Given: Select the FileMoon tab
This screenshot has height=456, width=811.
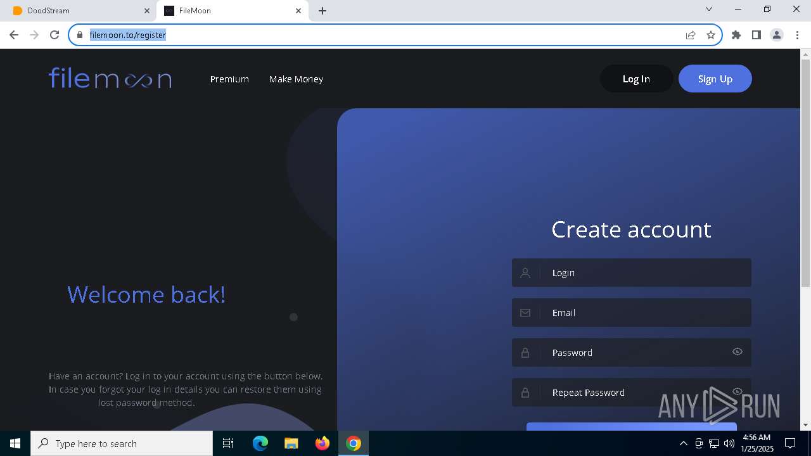Looking at the screenshot, I should pyautogui.click(x=233, y=11).
